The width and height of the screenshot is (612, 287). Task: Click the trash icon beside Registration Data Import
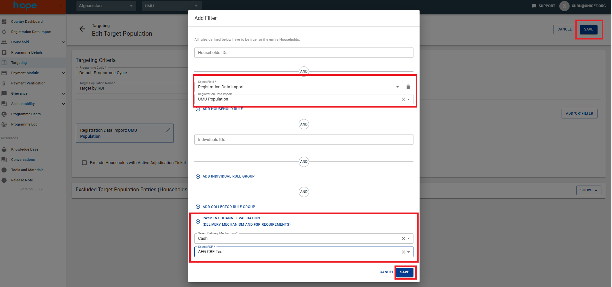coord(408,87)
